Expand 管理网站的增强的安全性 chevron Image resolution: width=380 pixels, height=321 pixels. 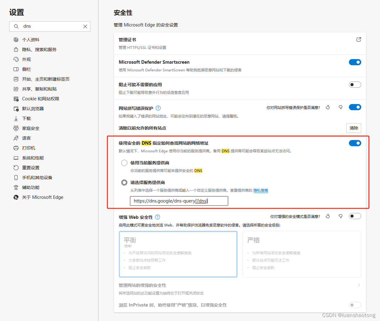coord(359,285)
